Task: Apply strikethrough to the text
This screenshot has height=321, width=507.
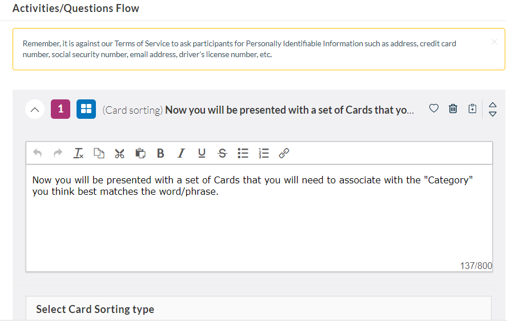Action: point(222,153)
